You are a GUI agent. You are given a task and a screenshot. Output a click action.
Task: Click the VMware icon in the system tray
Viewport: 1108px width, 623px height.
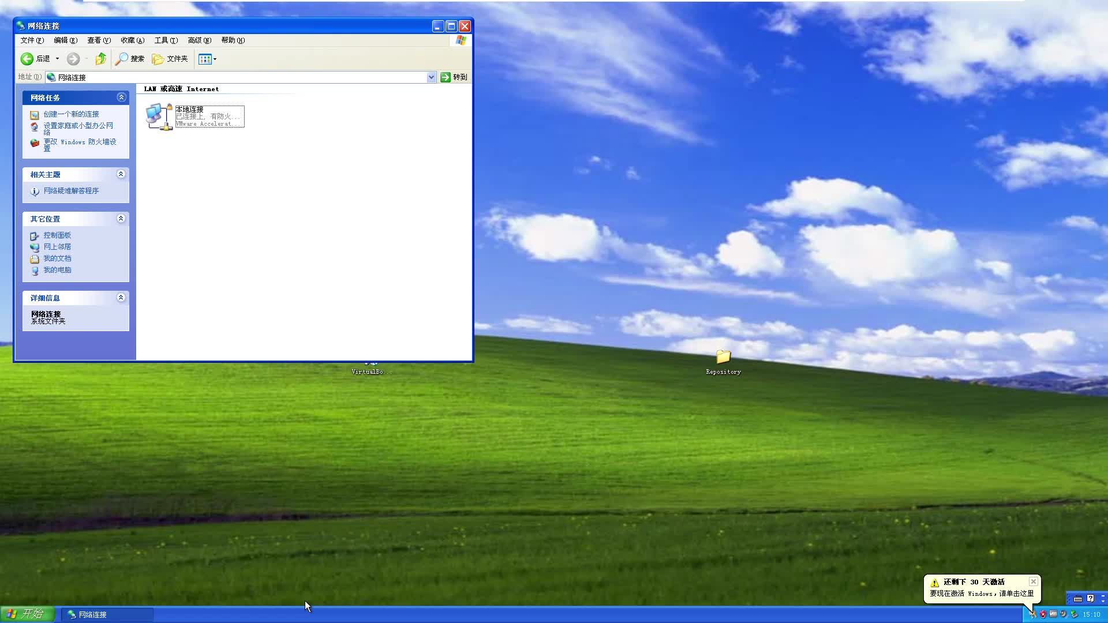coord(1053,614)
